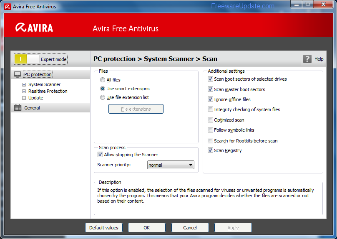The height and width of the screenshot is (239, 337).
Task: Enable Search for Rootkits before scan
Action: (x=211, y=141)
